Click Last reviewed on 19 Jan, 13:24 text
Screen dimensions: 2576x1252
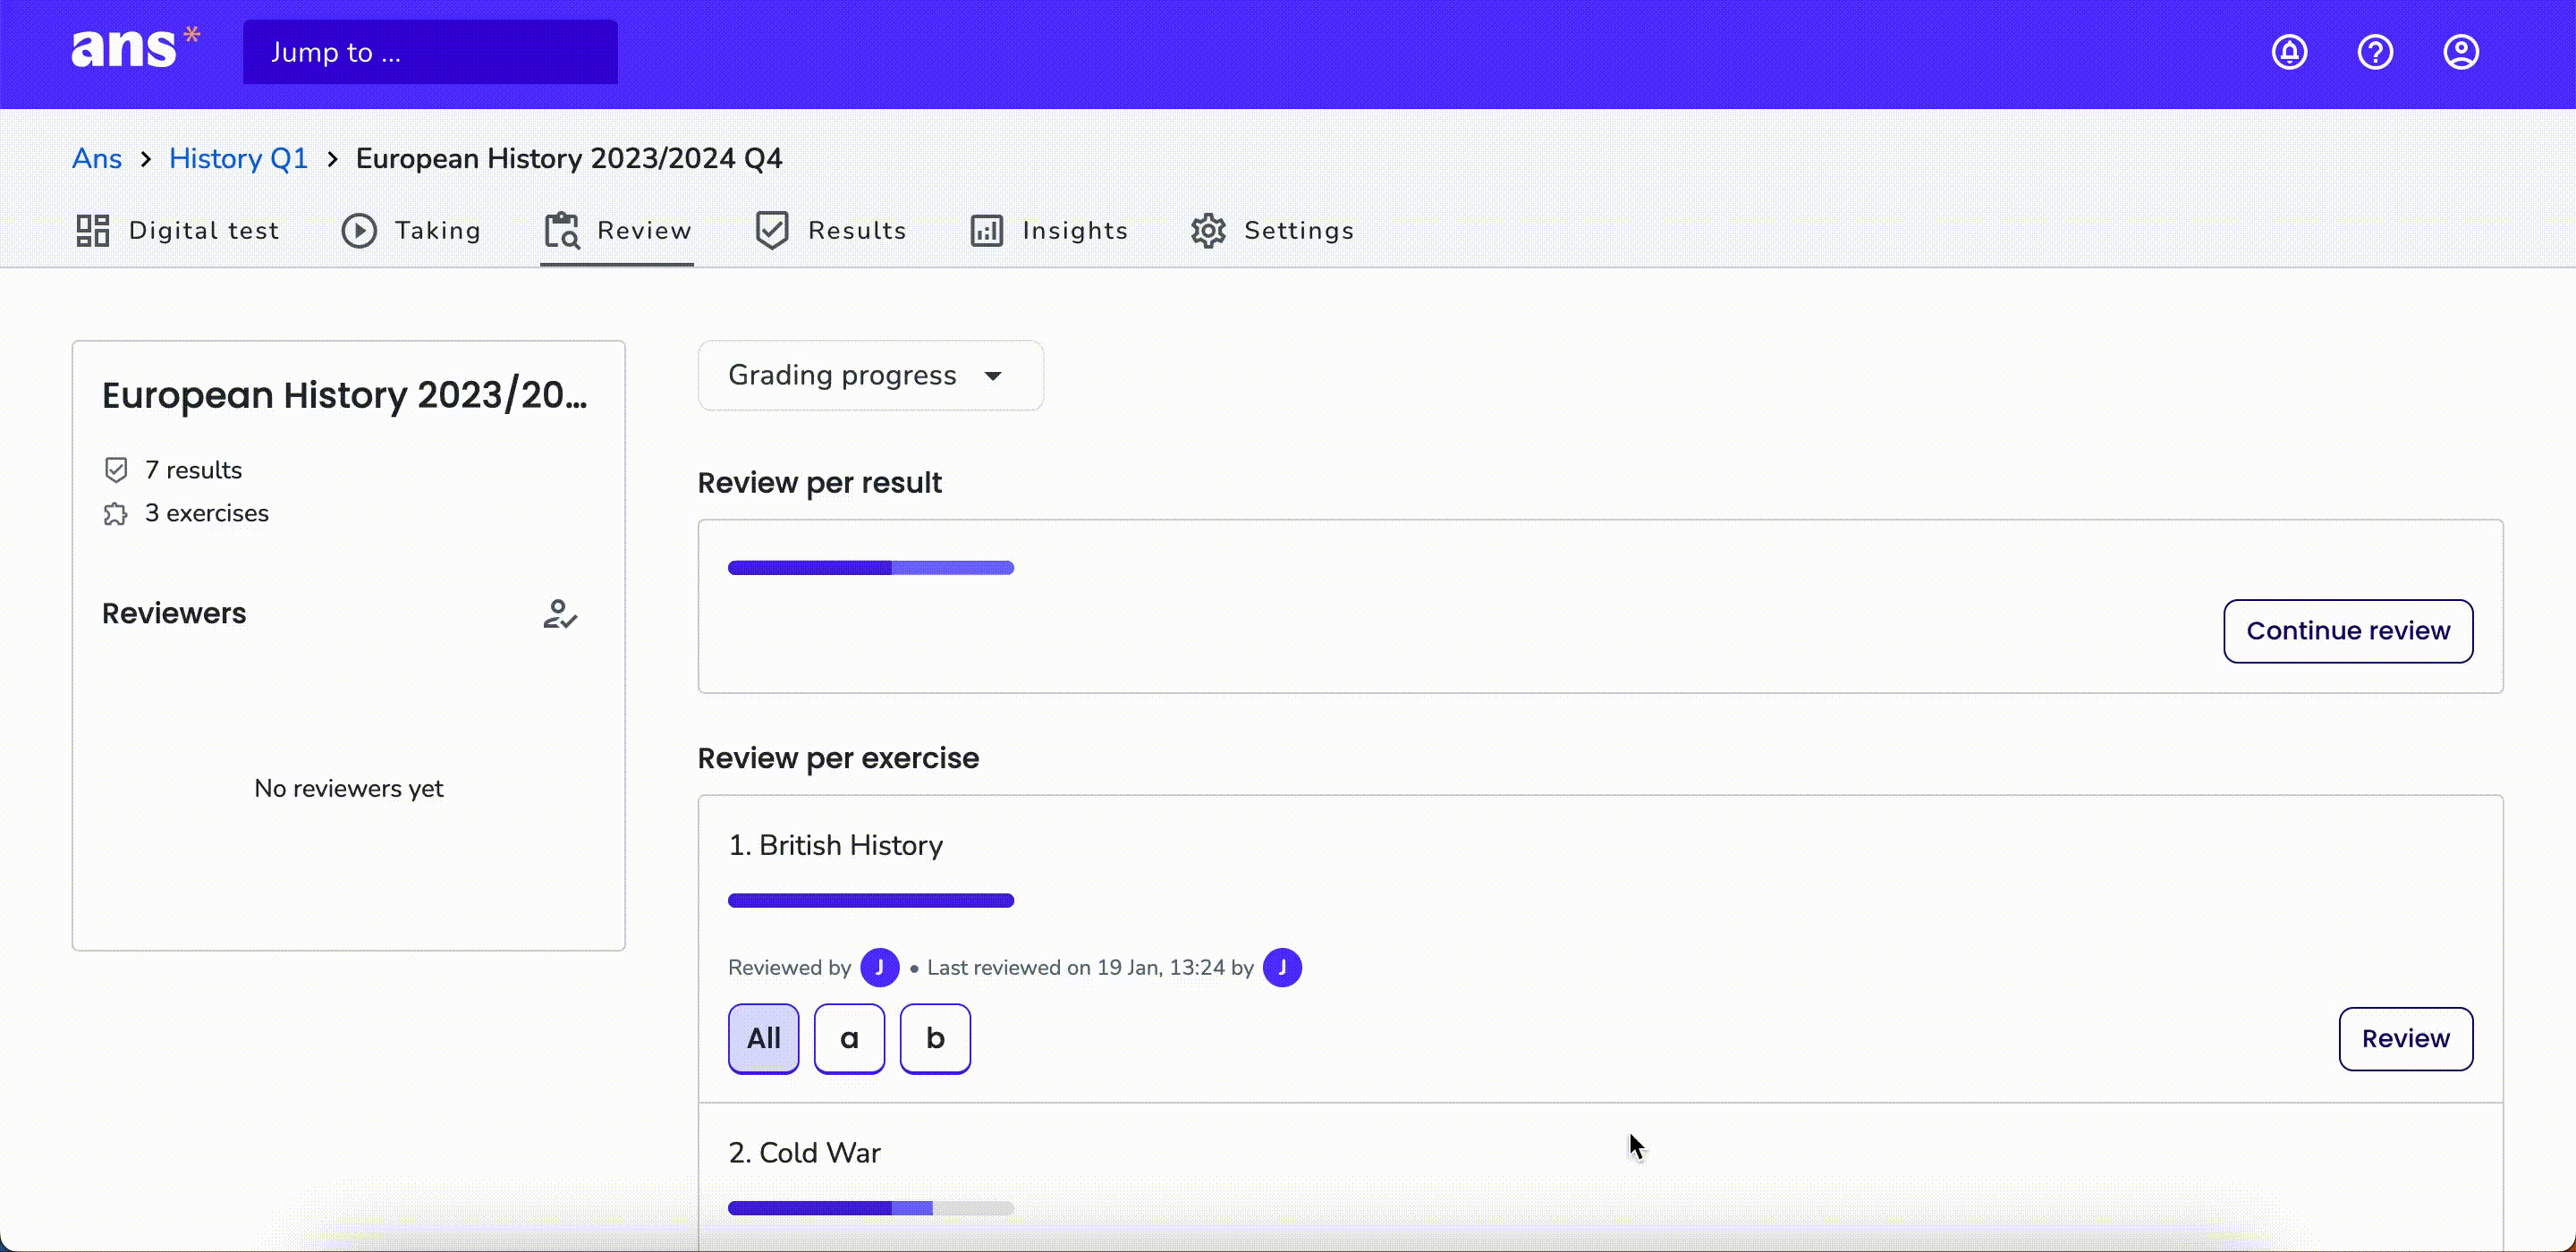pyautogui.click(x=1076, y=967)
